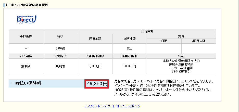Screen dimensions: 239x112
Task: Click the 49,250円 premium amount
Action: tap(97, 83)
